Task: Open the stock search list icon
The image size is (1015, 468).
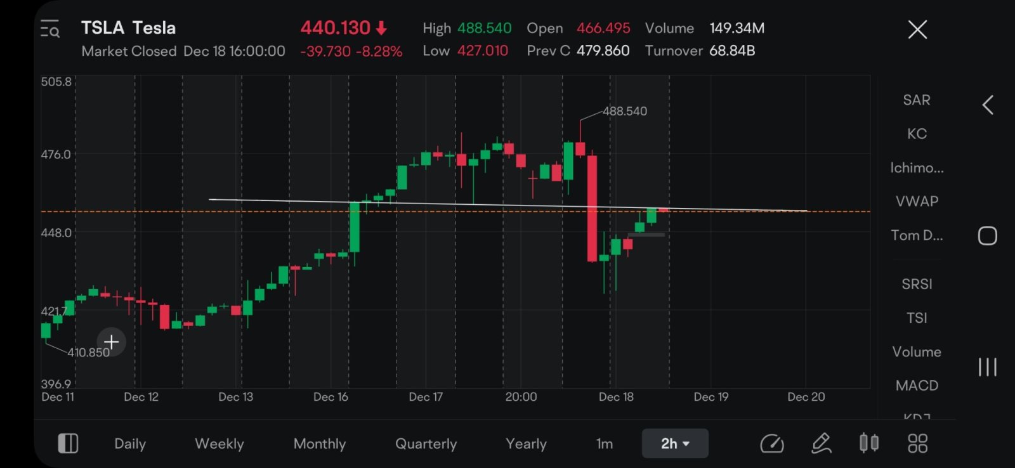Action: (x=50, y=29)
